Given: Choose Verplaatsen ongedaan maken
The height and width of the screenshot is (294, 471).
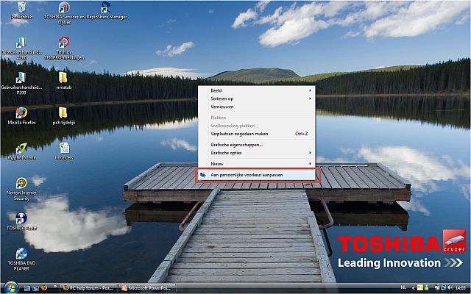Looking at the screenshot, I should tap(257, 134).
